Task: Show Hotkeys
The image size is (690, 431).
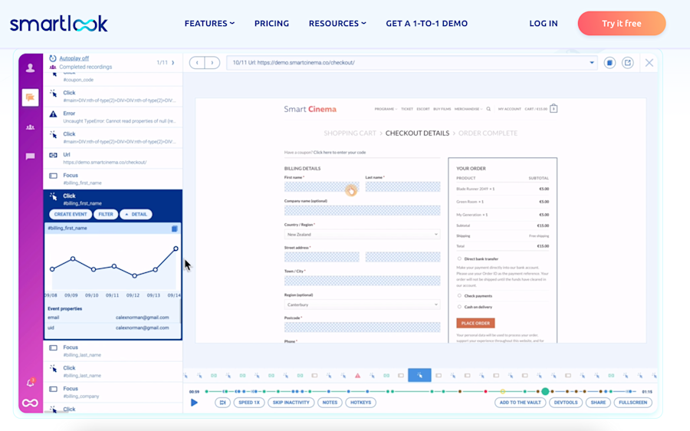Action: [361, 403]
